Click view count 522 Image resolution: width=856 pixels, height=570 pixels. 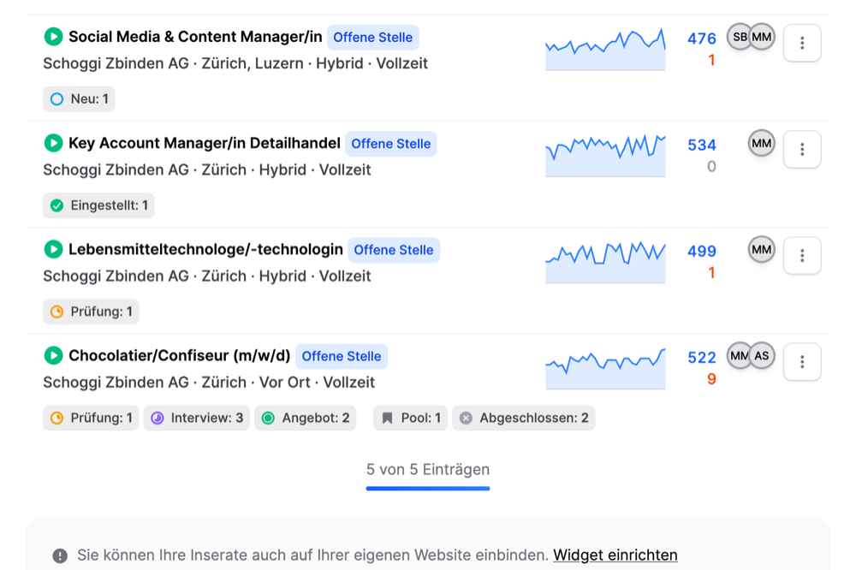point(702,358)
